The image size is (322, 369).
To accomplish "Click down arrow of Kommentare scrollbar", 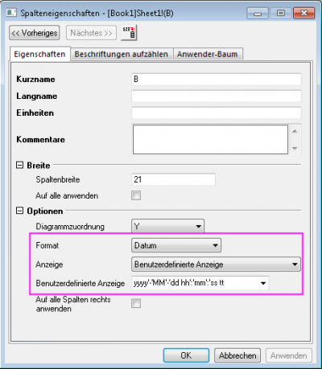I will pyautogui.click(x=295, y=148).
